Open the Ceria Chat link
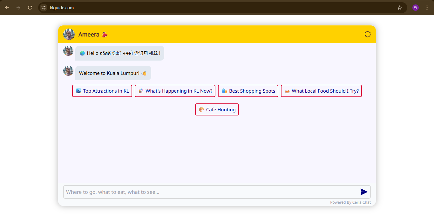Image resolution: width=434 pixels, height=216 pixels. [x=361, y=202]
